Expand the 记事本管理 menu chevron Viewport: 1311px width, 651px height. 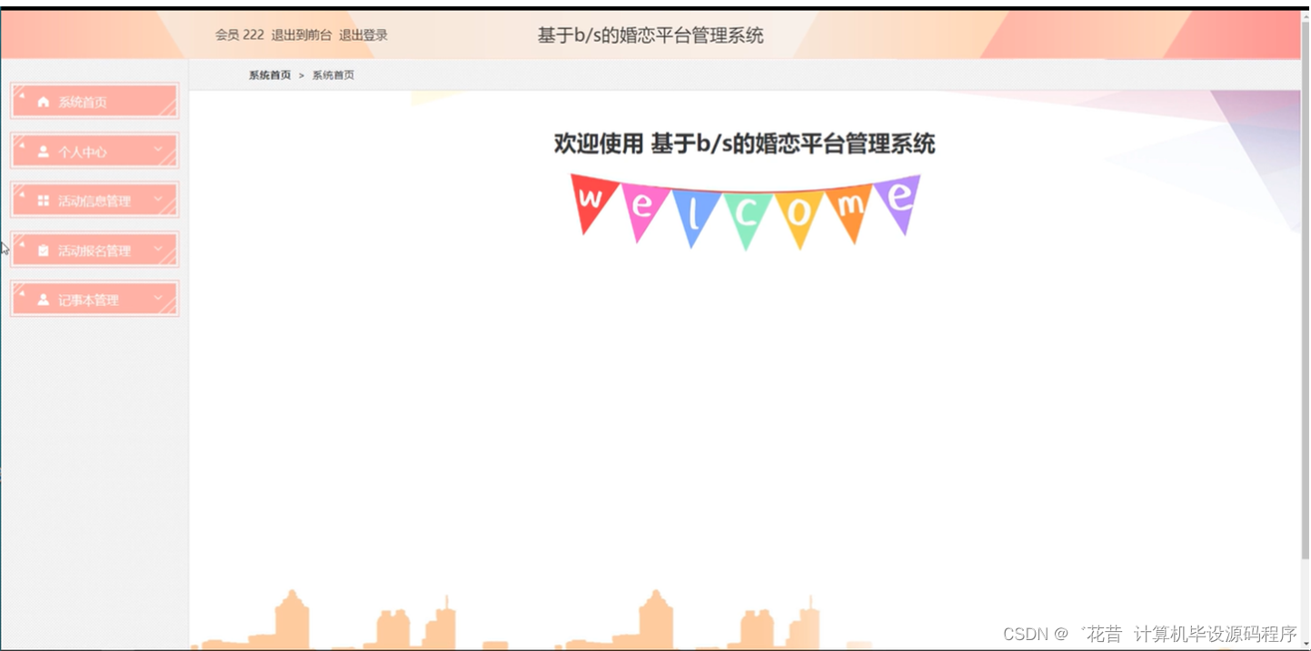158,298
